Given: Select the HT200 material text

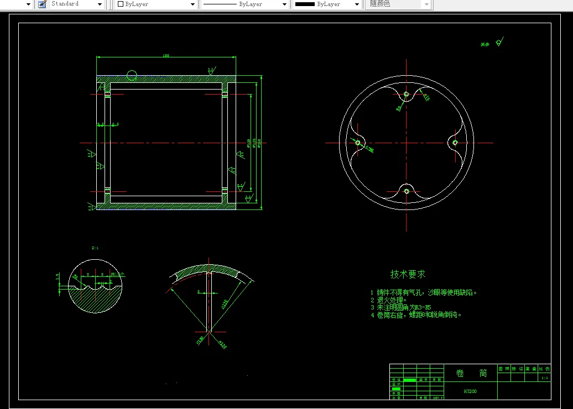Looking at the screenshot, I should 470,391.
